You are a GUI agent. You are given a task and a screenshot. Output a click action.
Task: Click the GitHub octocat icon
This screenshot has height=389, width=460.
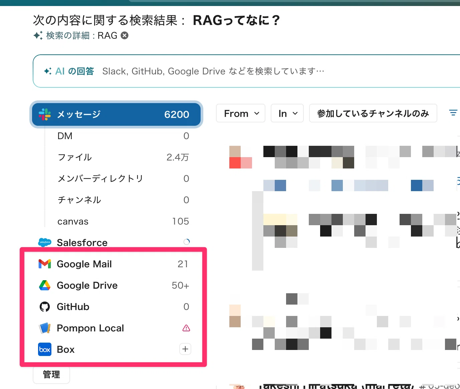(x=45, y=307)
